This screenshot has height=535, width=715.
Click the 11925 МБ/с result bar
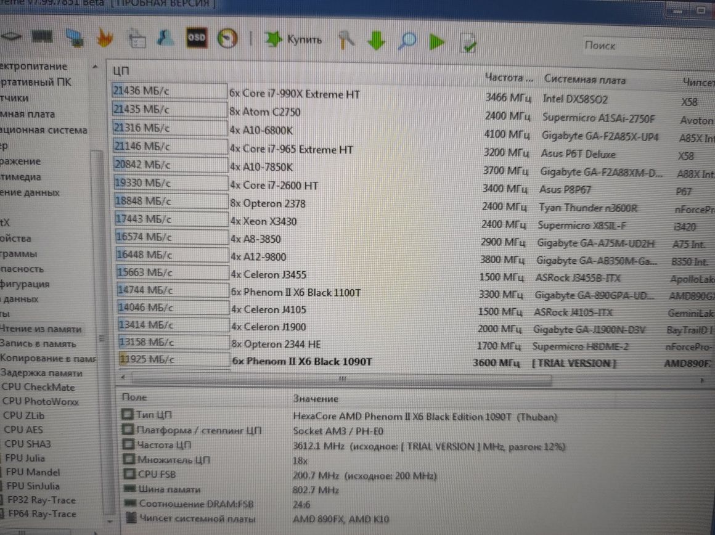[174, 359]
